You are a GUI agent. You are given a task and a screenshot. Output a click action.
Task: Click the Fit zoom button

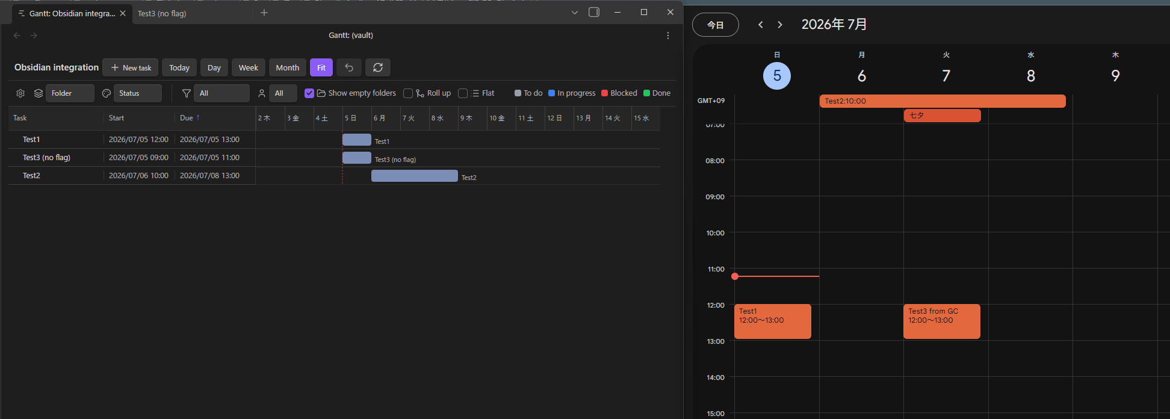pyautogui.click(x=321, y=67)
